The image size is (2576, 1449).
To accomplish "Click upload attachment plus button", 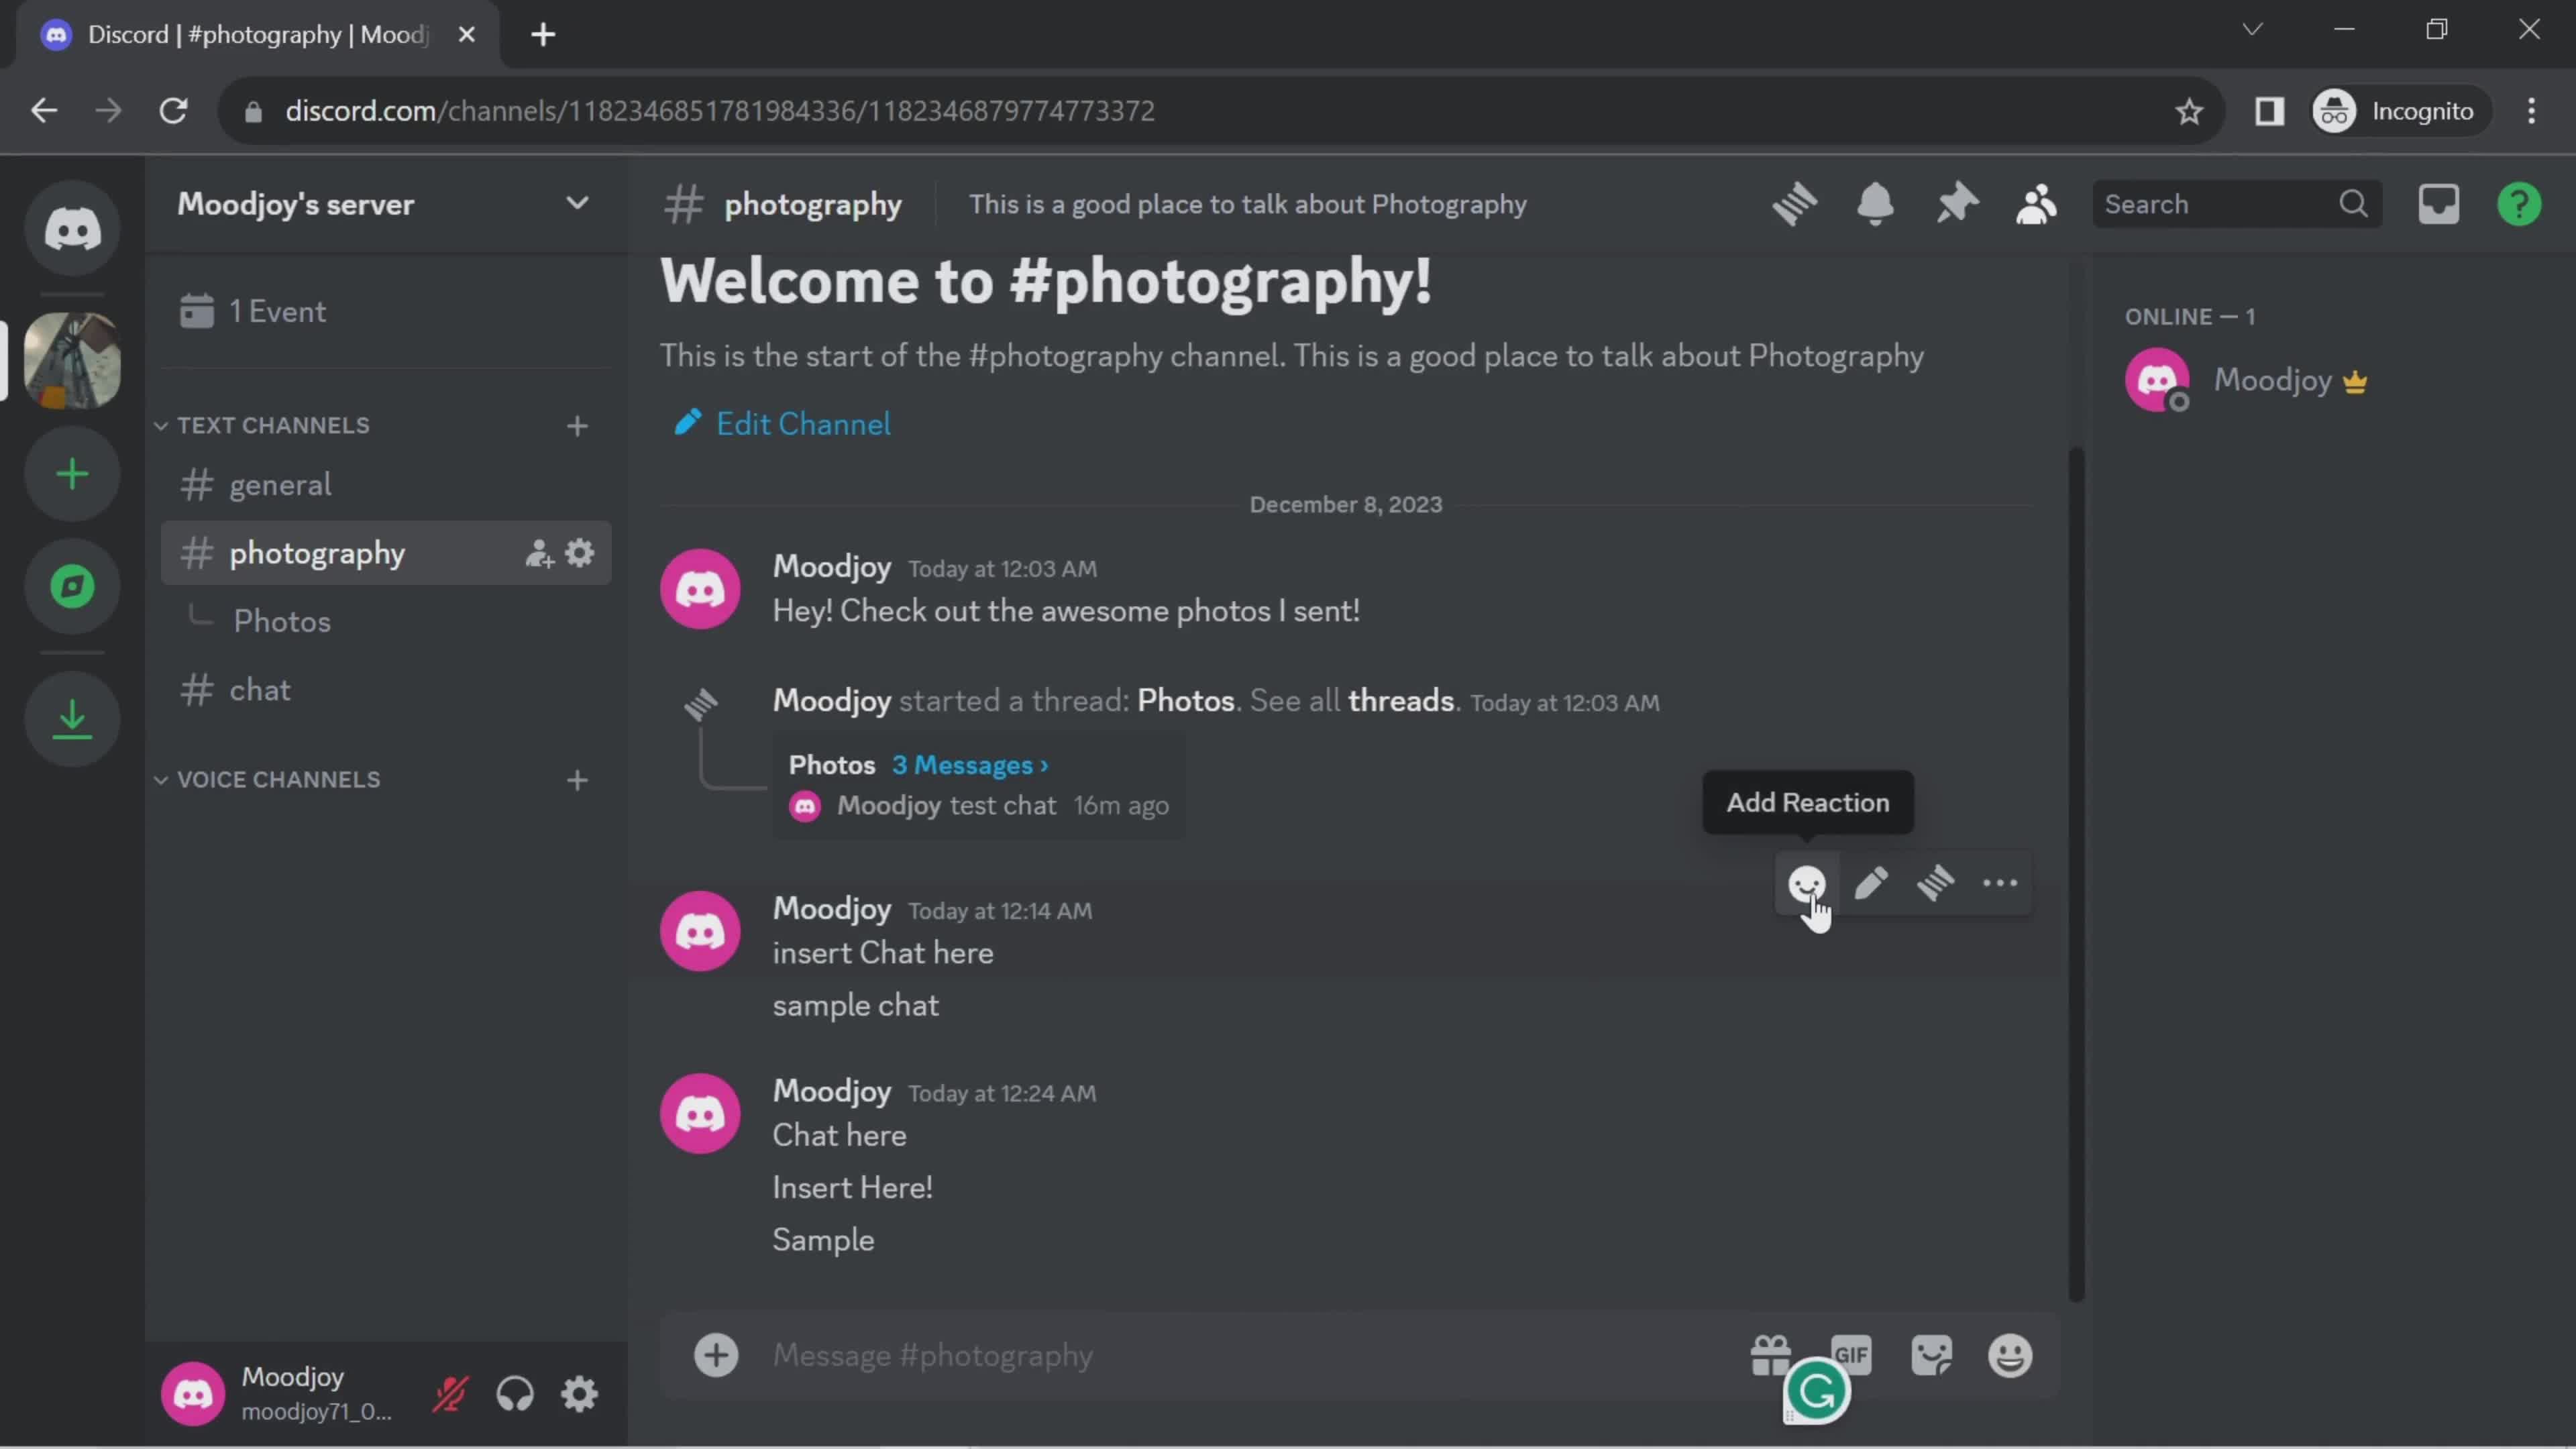I will (716, 1355).
